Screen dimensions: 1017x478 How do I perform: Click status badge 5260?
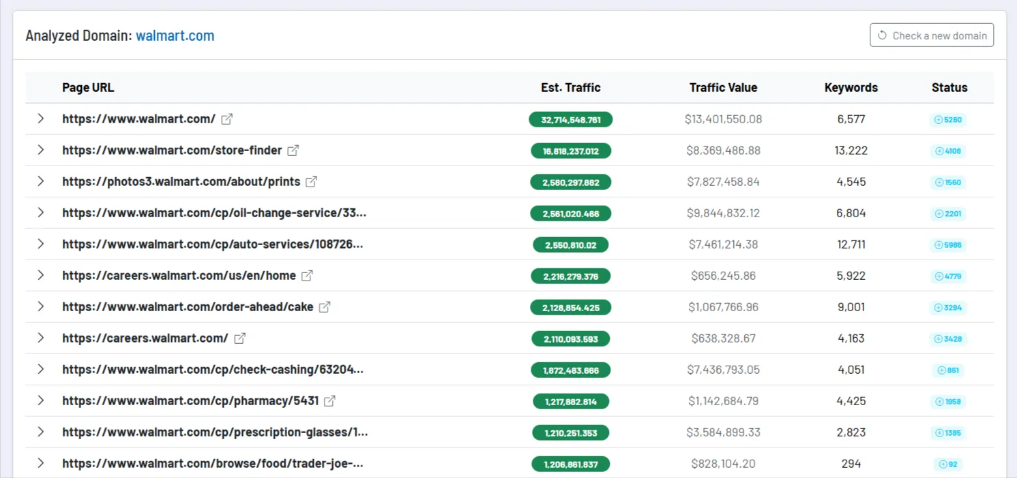pos(948,120)
